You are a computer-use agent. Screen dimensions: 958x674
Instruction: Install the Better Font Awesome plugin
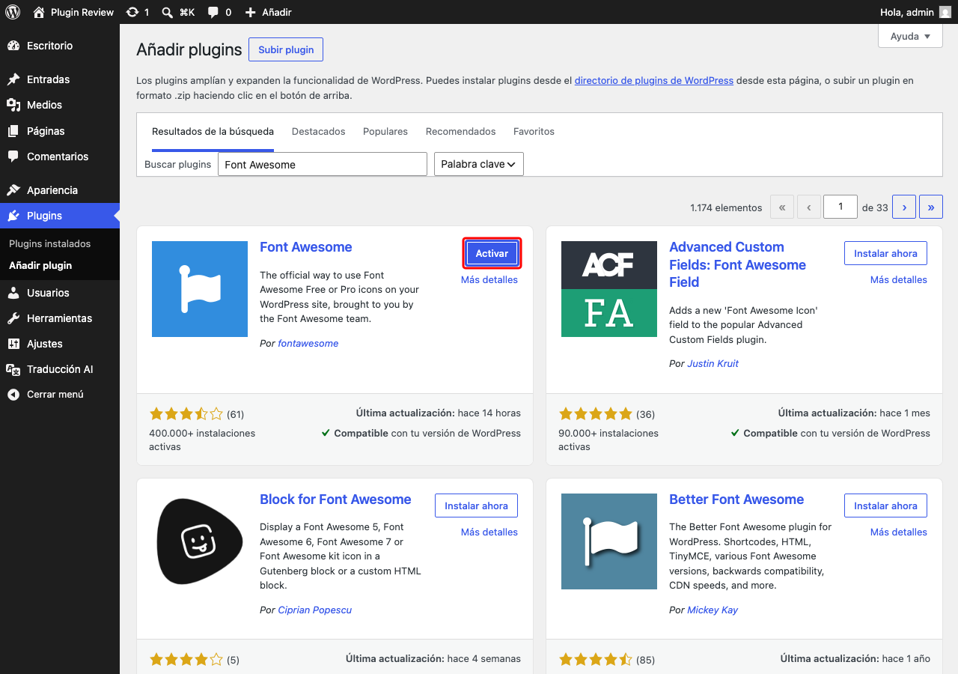coord(885,506)
